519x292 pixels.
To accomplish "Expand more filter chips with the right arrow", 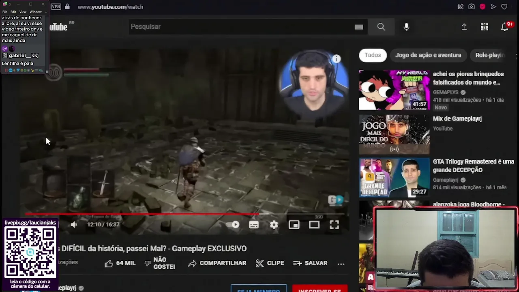I will 516,56.
